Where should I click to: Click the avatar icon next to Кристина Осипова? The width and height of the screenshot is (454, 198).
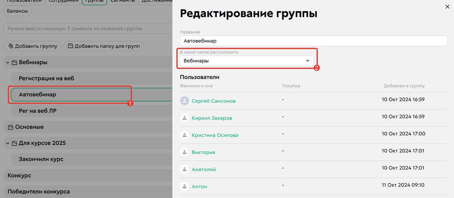click(185, 135)
